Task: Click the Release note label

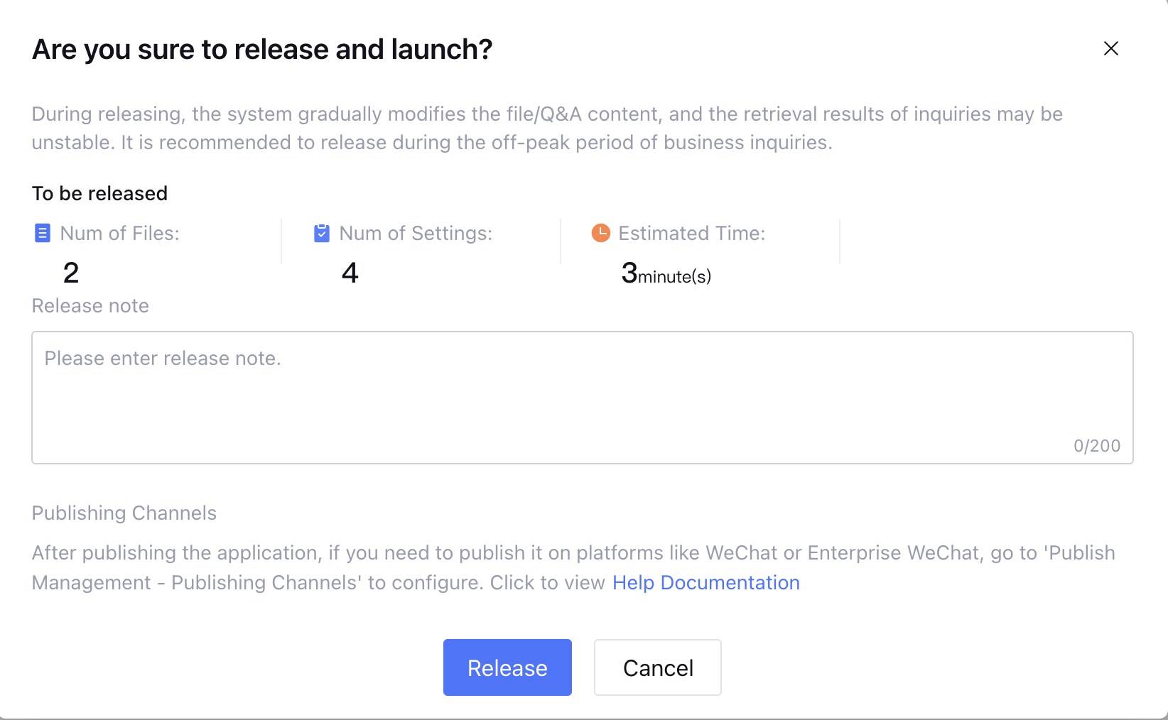Action: [90, 306]
